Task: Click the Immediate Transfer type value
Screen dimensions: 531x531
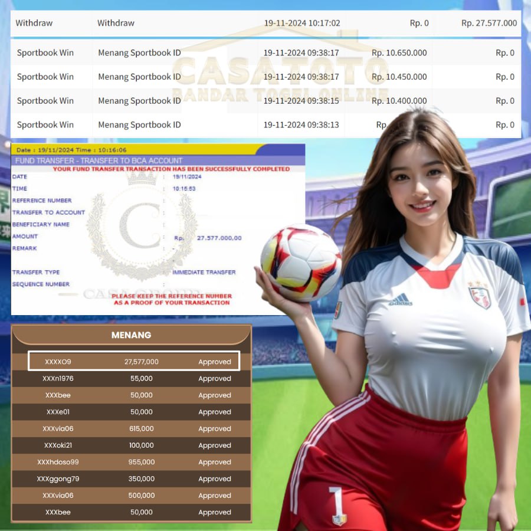Action: click(x=204, y=272)
